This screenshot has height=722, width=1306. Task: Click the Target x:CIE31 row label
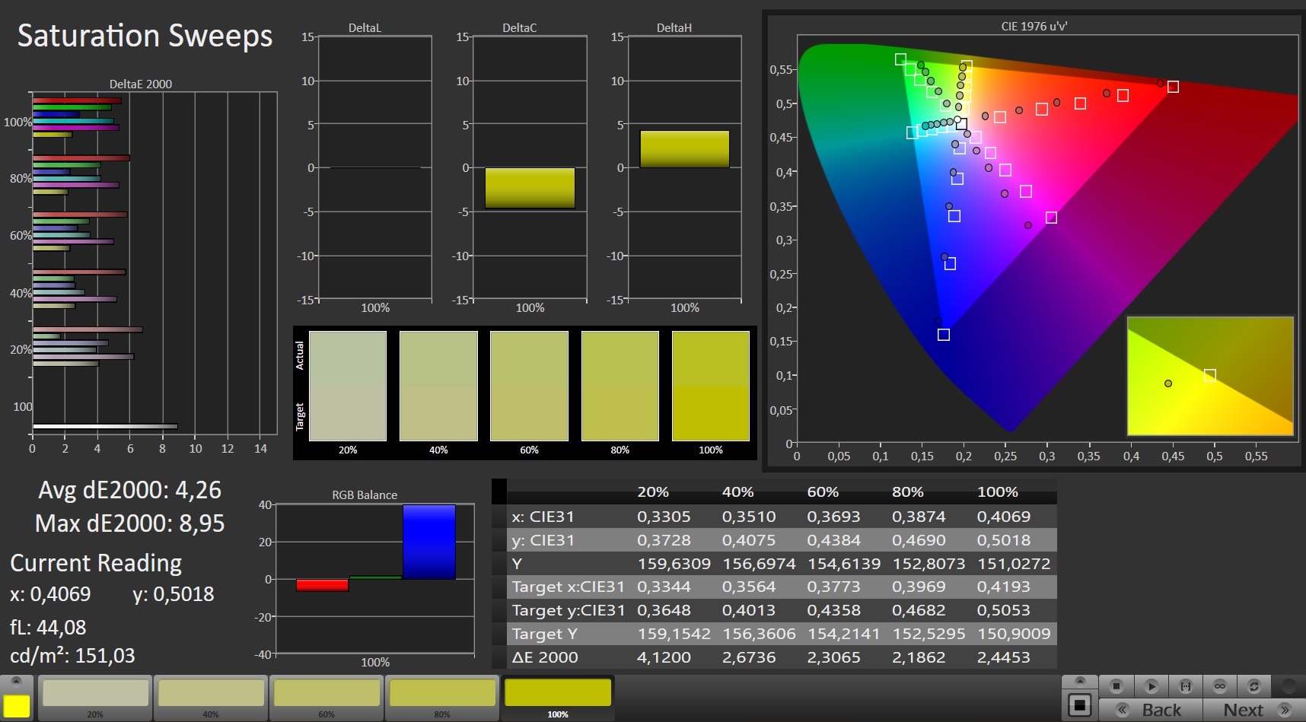tap(568, 587)
